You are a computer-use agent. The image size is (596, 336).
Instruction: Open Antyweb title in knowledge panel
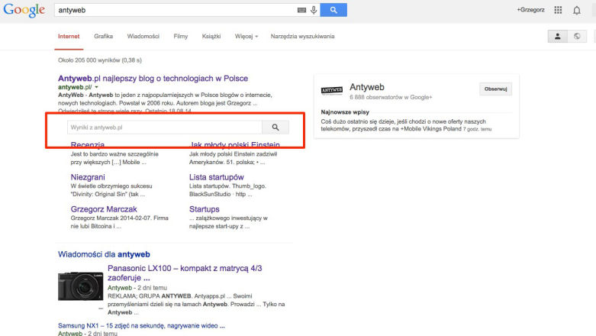pyautogui.click(x=367, y=87)
